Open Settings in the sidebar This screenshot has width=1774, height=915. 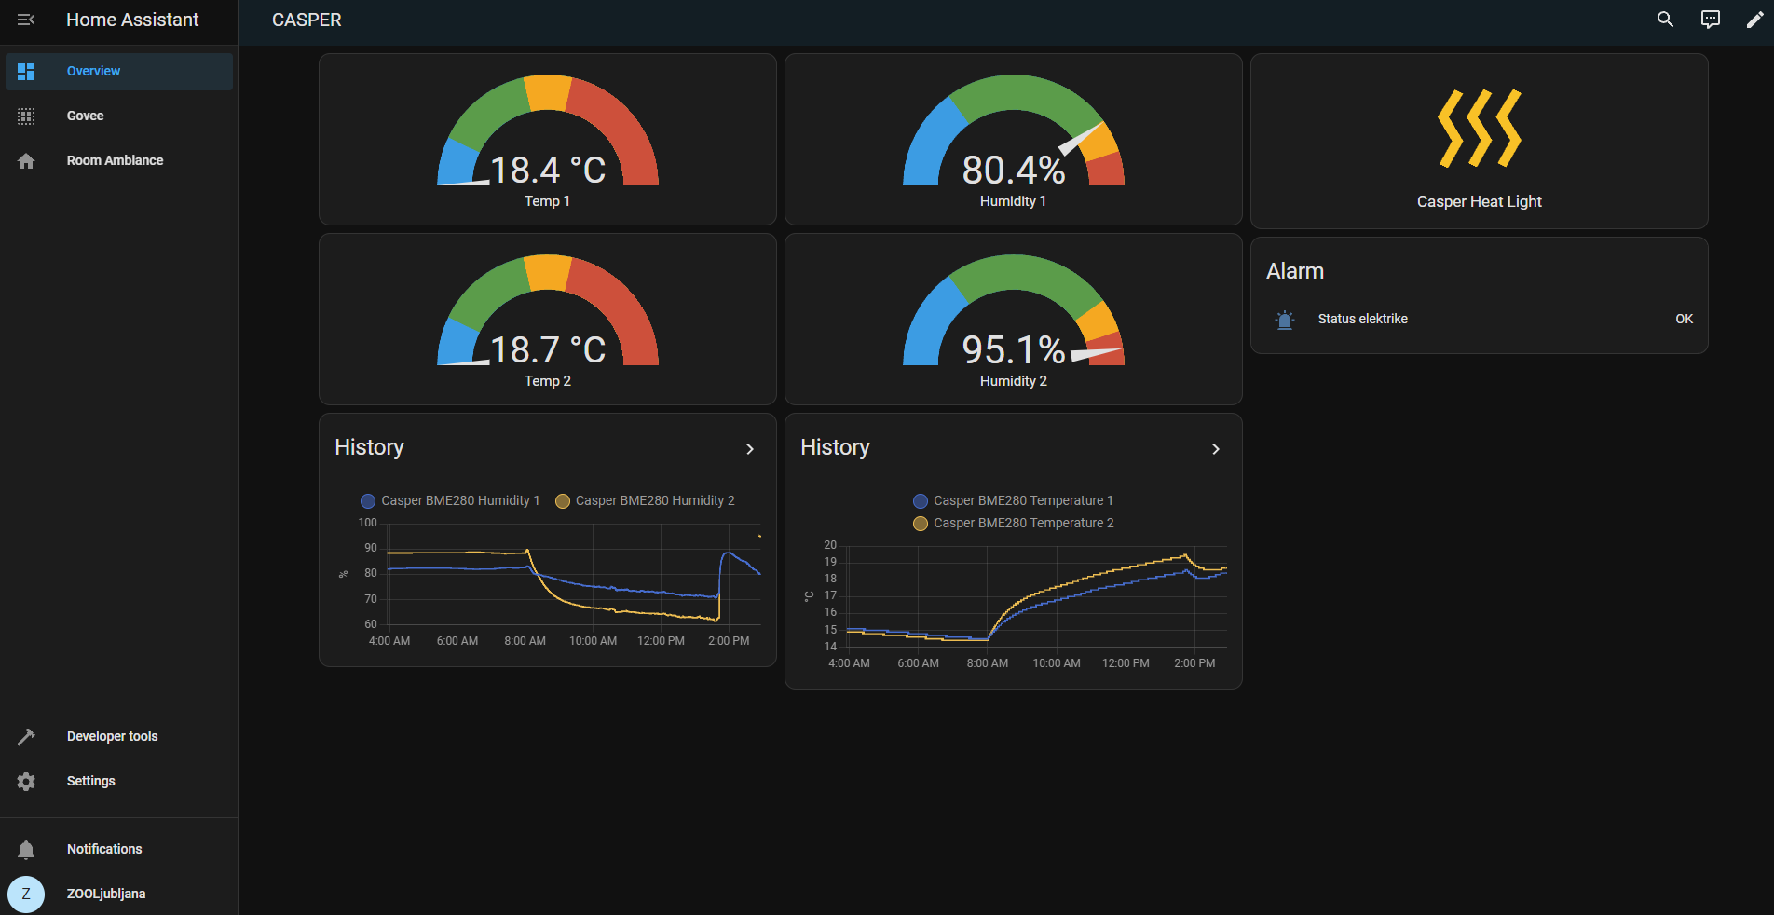[x=90, y=781]
